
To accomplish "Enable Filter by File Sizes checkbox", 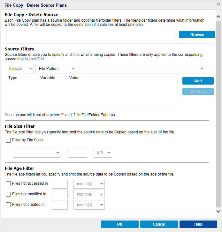I will 8,140.
